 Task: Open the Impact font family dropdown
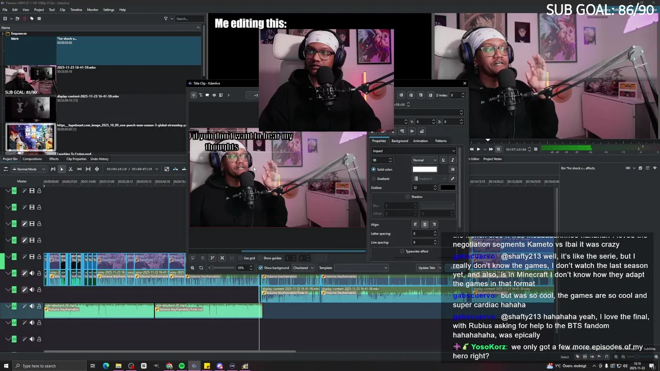click(x=414, y=151)
